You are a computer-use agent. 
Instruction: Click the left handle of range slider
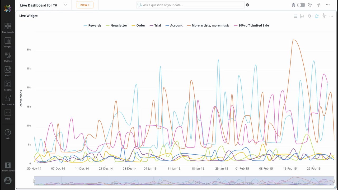click(34, 180)
